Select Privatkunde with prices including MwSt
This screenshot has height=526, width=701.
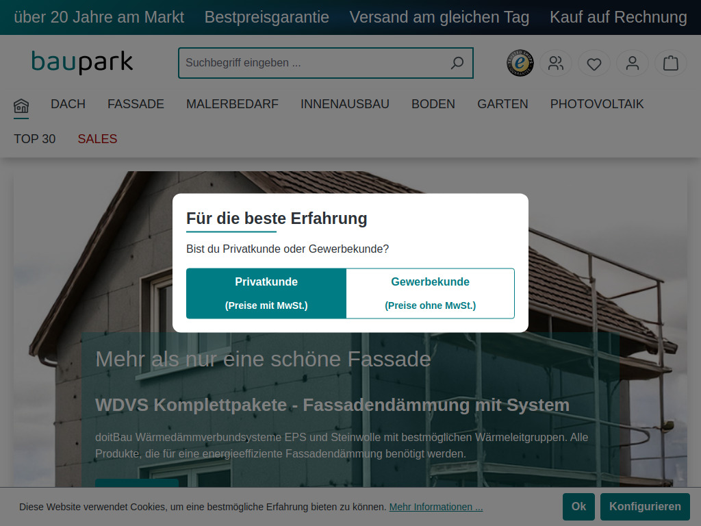[x=266, y=293]
